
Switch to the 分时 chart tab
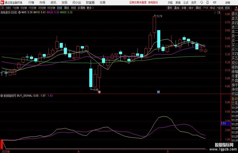(8, 8)
